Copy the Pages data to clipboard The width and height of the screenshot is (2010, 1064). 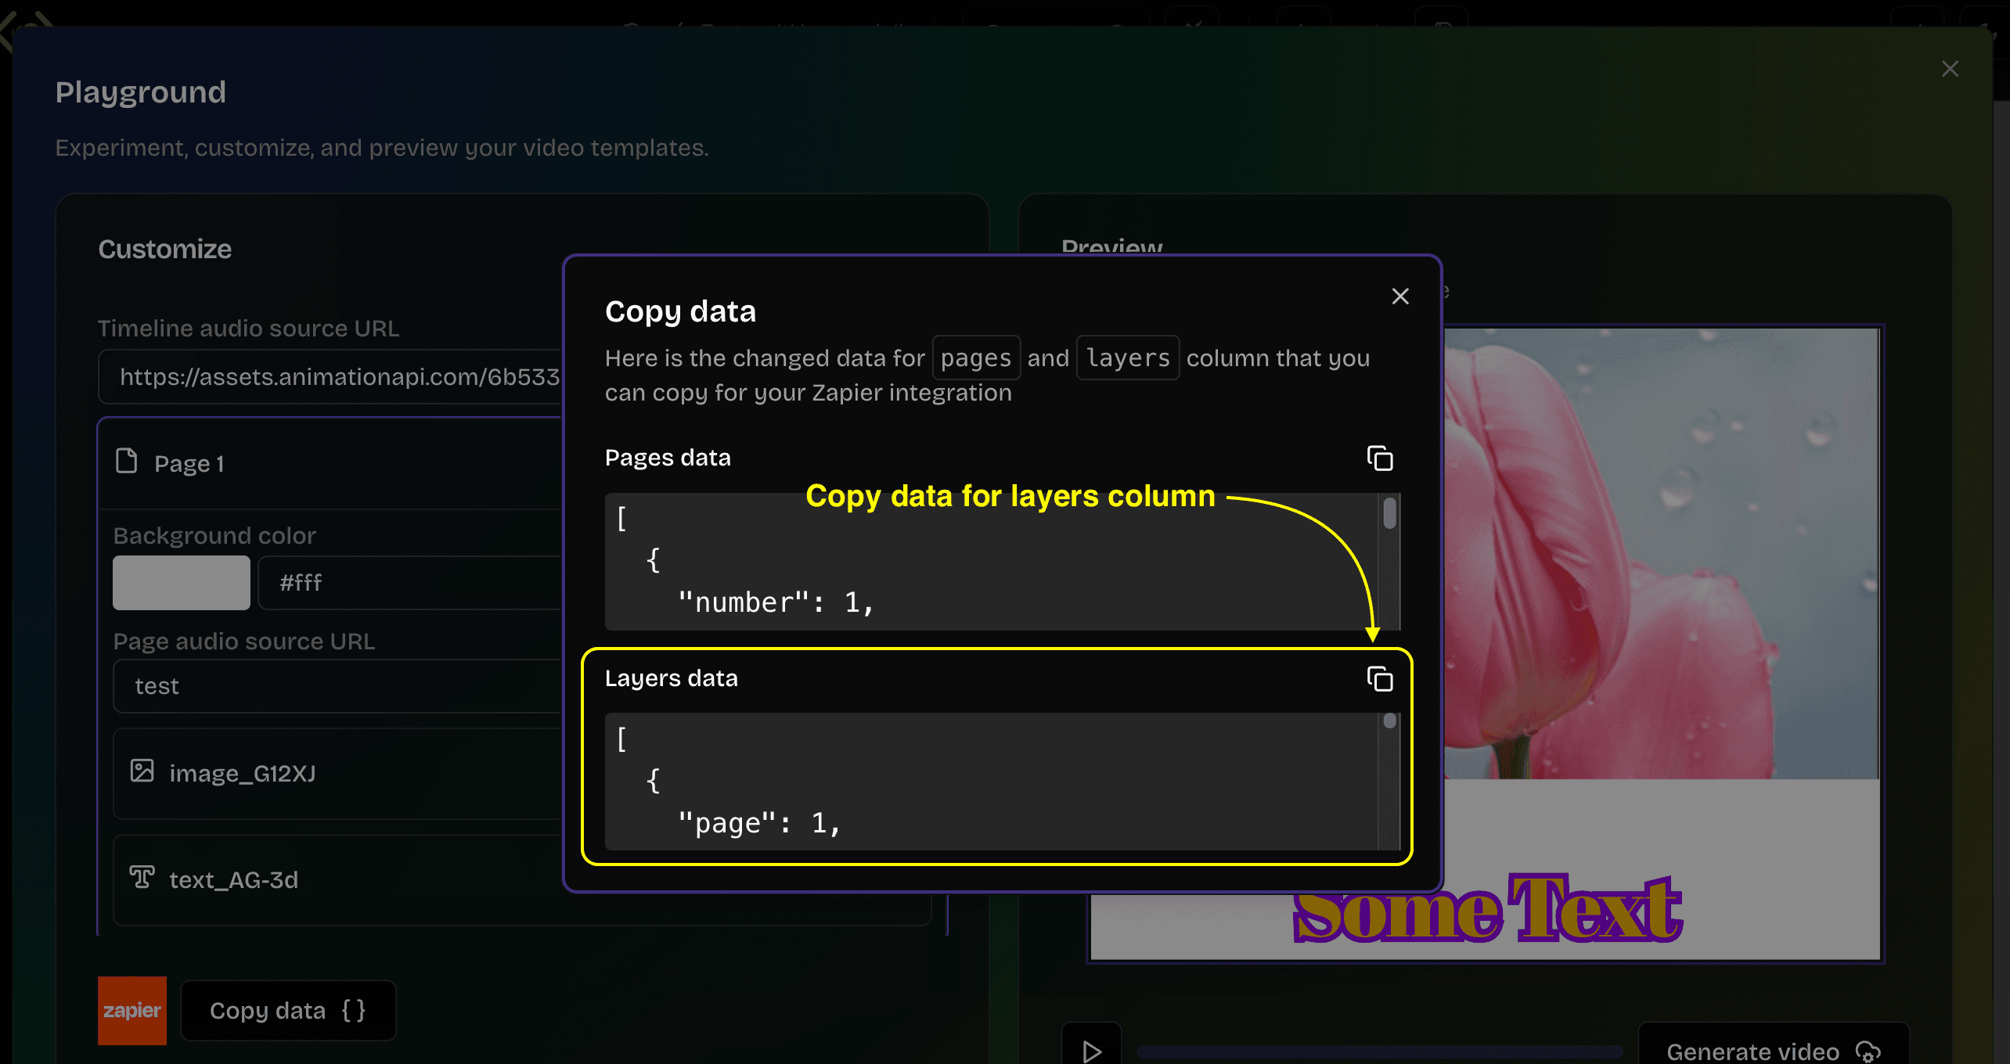(1380, 458)
